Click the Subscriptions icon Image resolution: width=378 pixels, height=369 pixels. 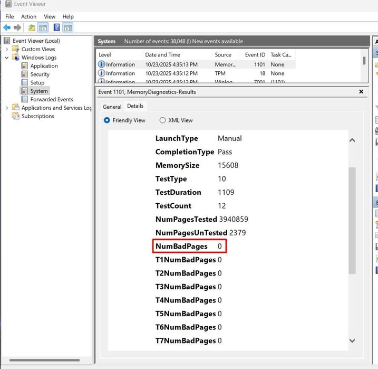(x=16, y=116)
